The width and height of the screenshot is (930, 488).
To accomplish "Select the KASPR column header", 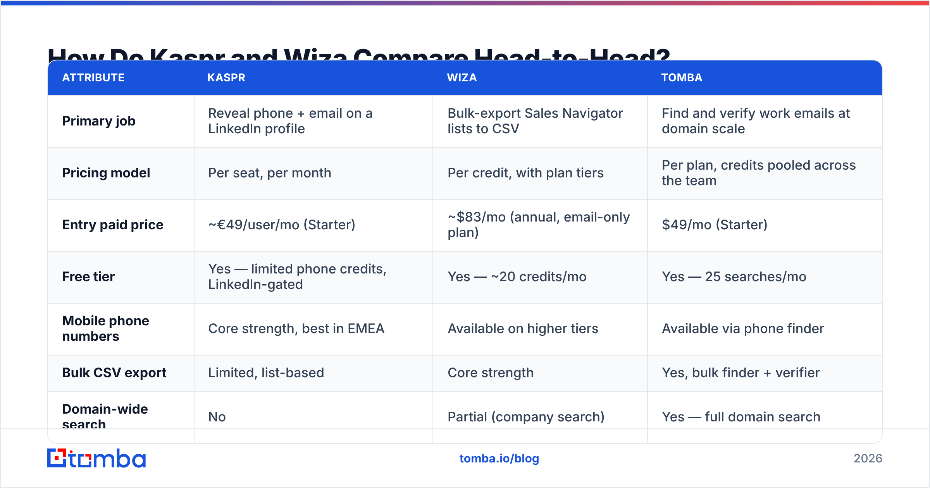I will 226,77.
